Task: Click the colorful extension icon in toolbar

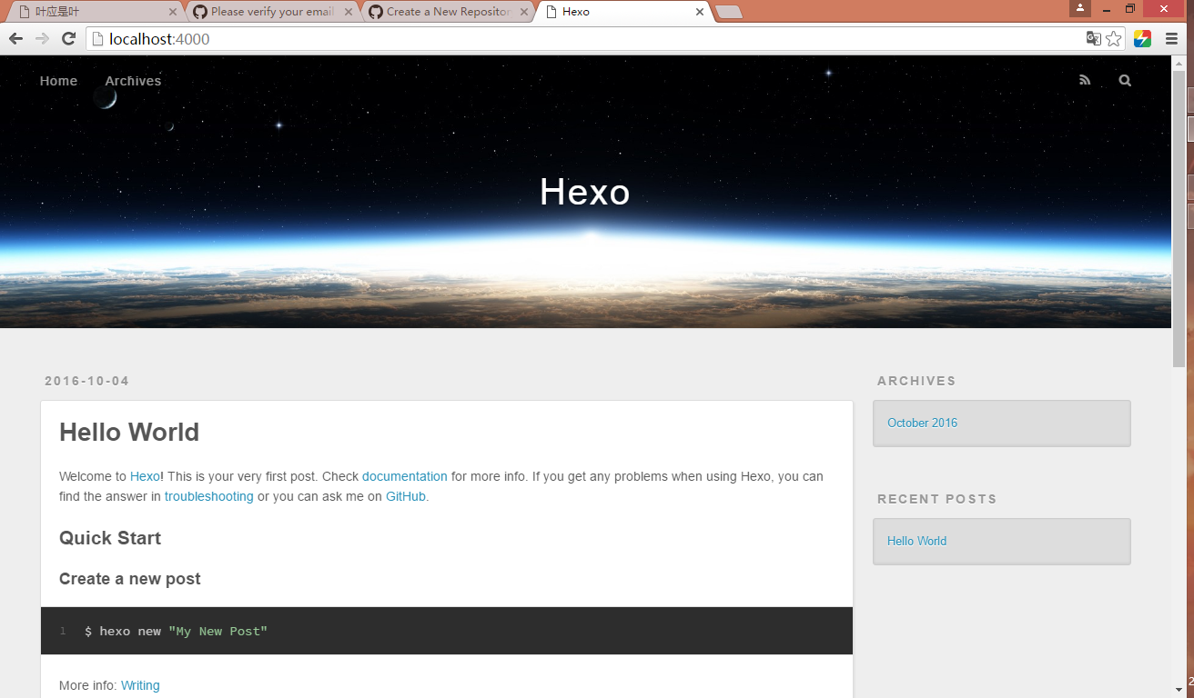Action: 1142,38
